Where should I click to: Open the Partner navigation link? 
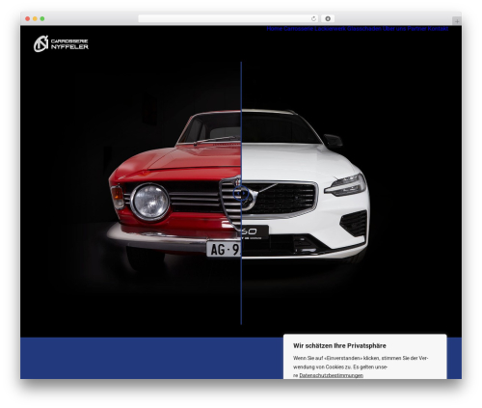click(416, 29)
